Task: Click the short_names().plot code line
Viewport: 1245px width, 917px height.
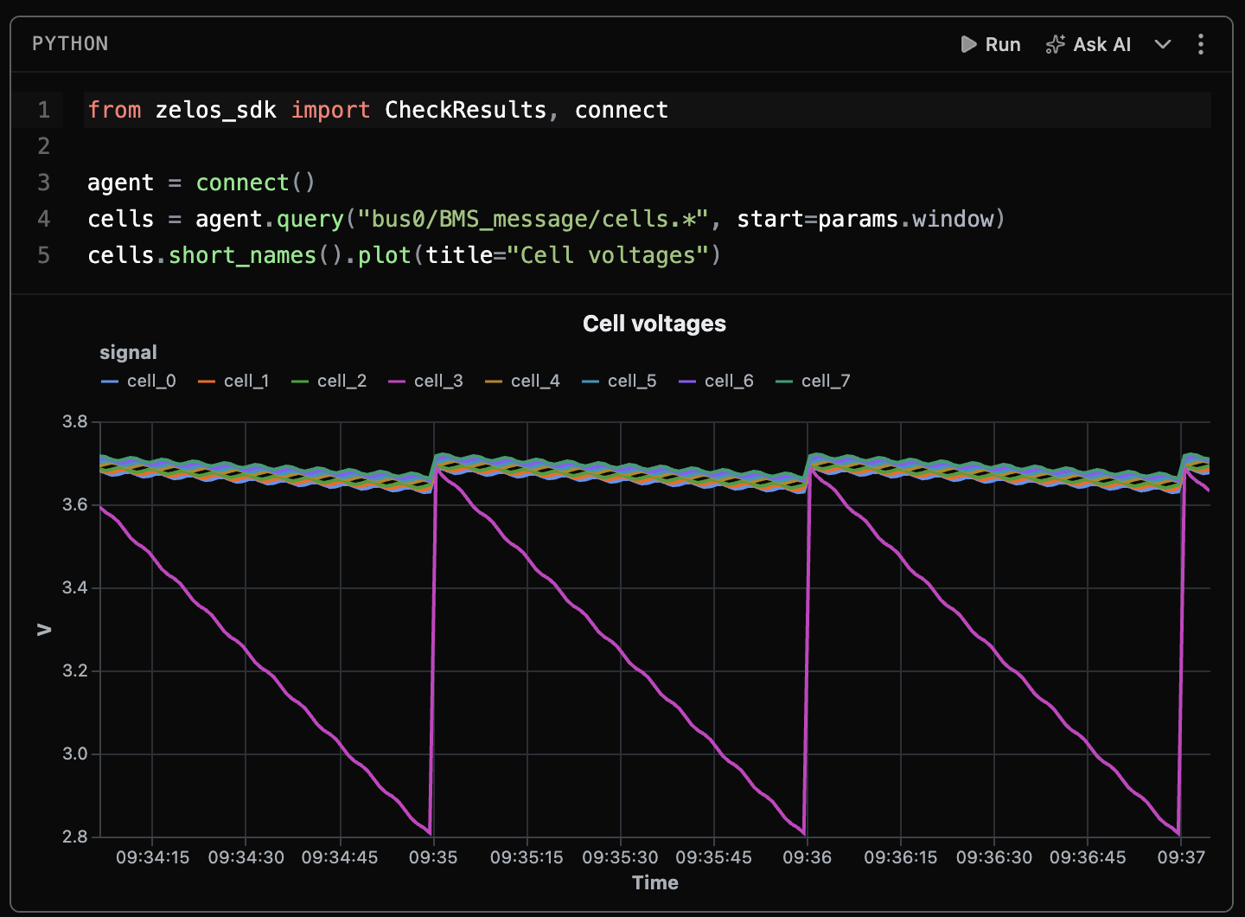Action: pos(405,255)
